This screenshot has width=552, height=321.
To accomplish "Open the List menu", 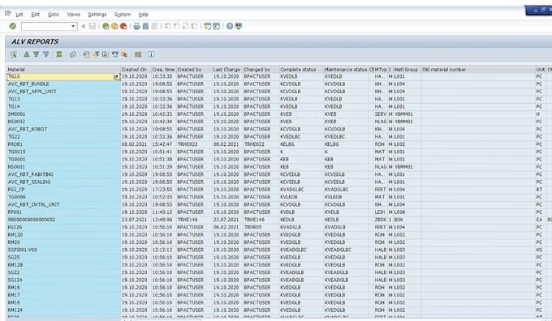I will [19, 15].
